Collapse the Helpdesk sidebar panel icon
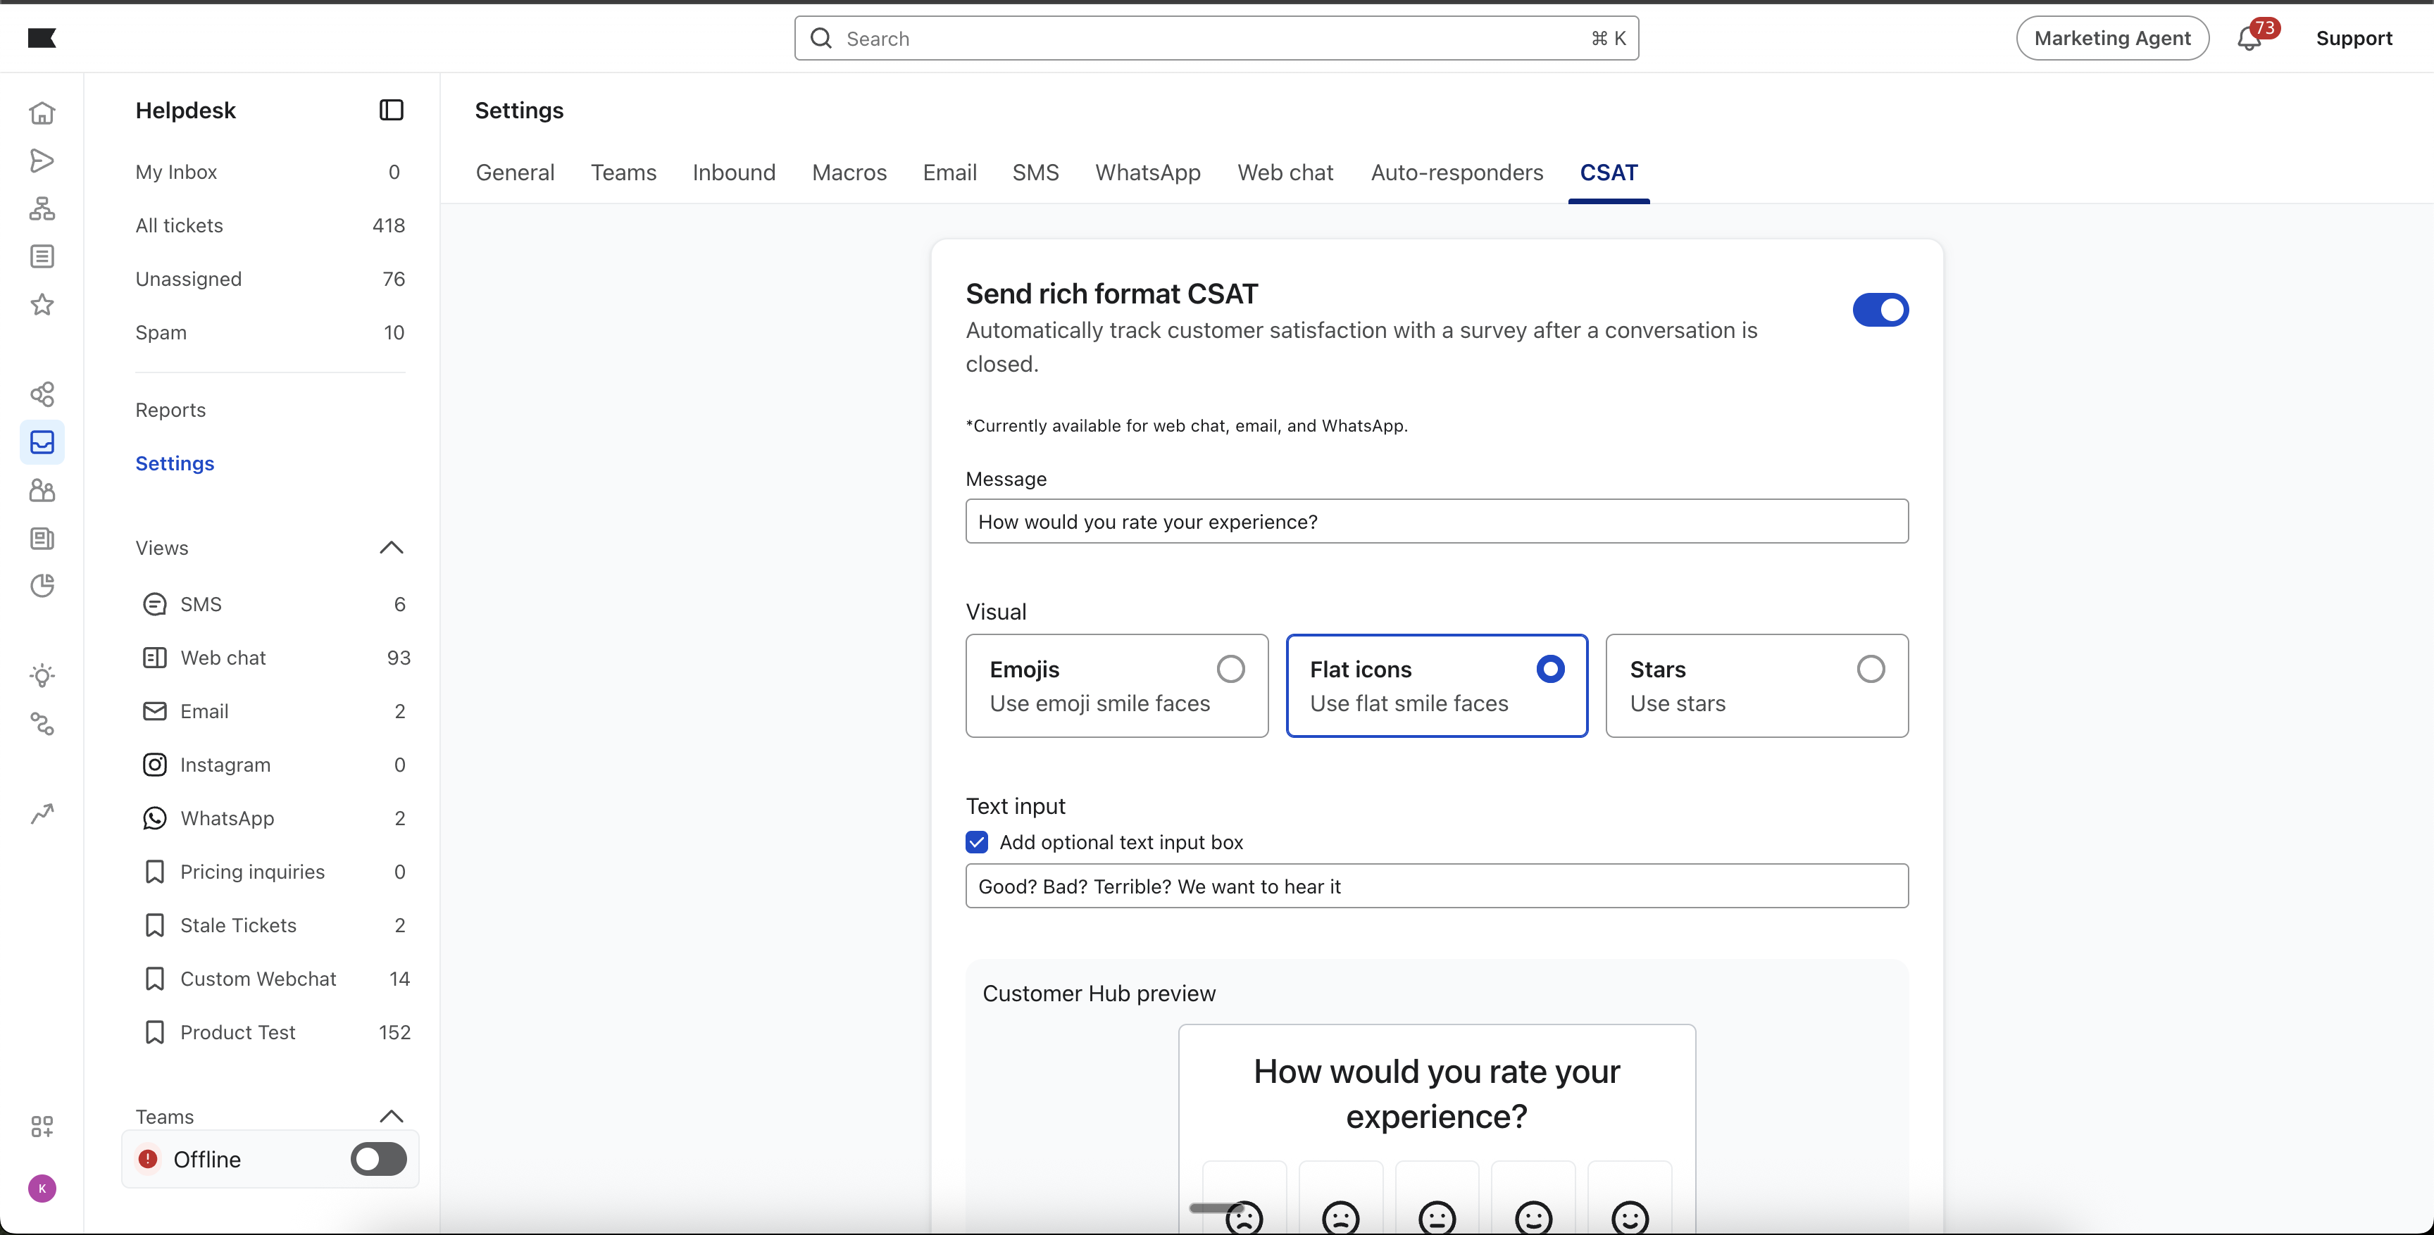 tap(391, 111)
